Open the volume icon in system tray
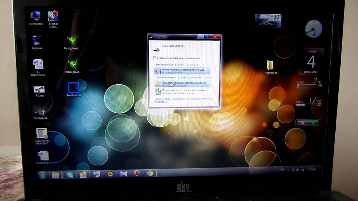 [x=297, y=170]
